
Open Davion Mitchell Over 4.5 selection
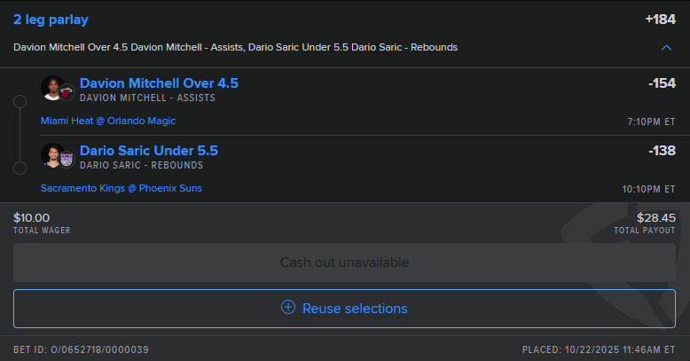click(159, 83)
